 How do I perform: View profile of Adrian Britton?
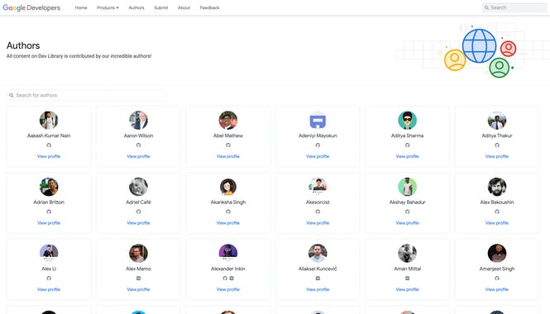(x=49, y=223)
